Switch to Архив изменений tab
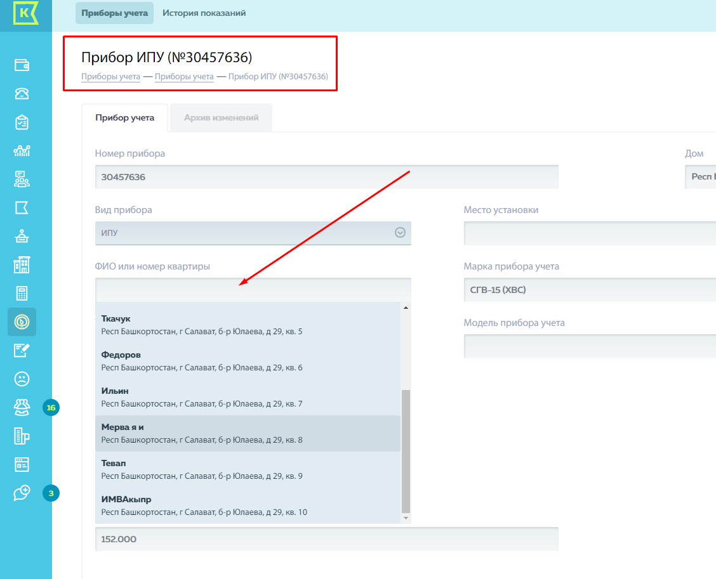Screen dimensions: 716x579 [221, 118]
